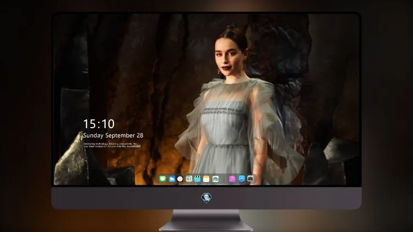Open the blue App Store icon
Screen dimensions: 413x232
[242, 179]
